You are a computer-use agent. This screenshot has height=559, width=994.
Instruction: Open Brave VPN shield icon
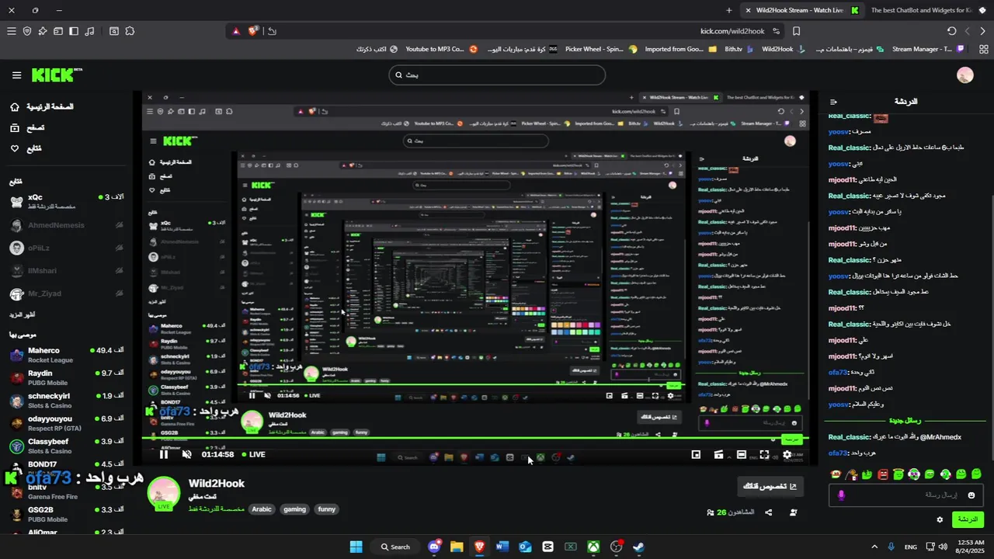[x=26, y=31]
